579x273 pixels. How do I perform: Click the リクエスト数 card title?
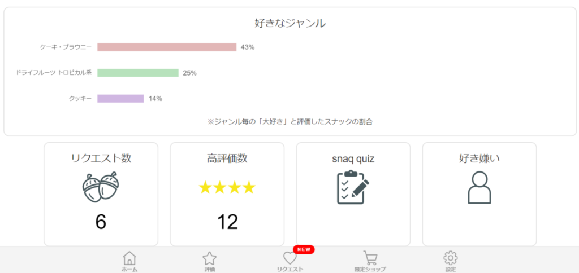click(101, 158)
